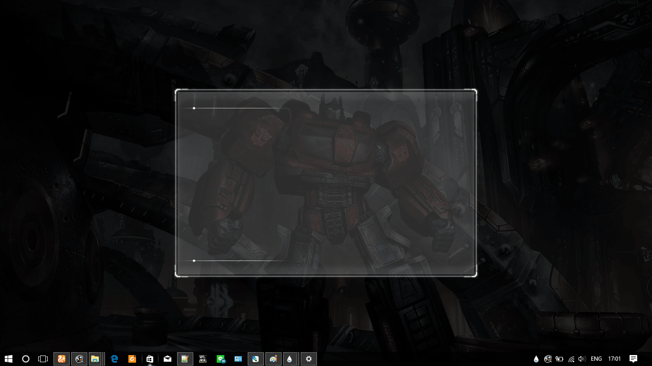This screenshot has width=652, height=366.
Task: Check the battery status tray icon
Action: [559, 359]
